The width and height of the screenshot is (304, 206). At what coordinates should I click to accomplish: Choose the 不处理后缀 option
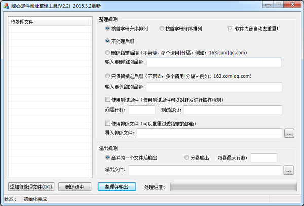[x=108, y=41]
